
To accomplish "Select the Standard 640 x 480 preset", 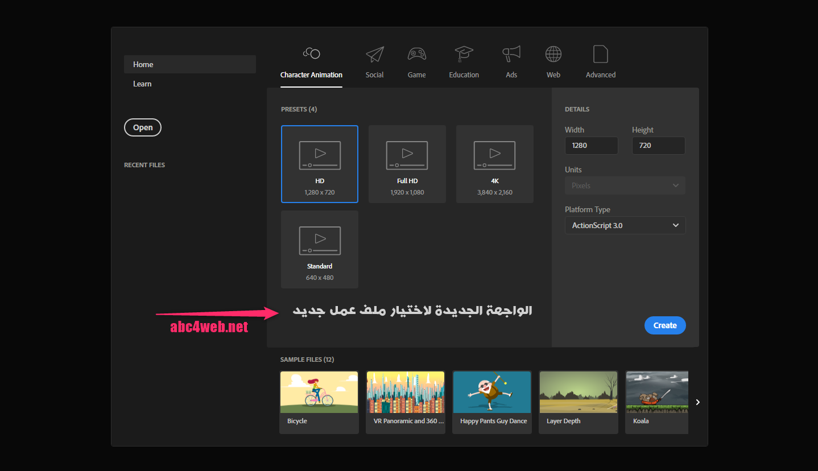I will coord(320,249).
